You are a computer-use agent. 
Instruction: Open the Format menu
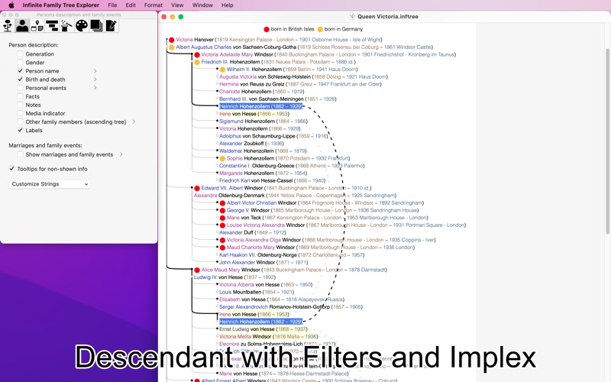[x=154, y=5]
